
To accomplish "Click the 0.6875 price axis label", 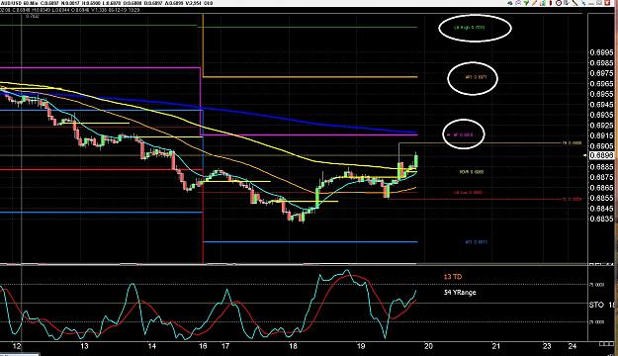I will tap(601, 177).
